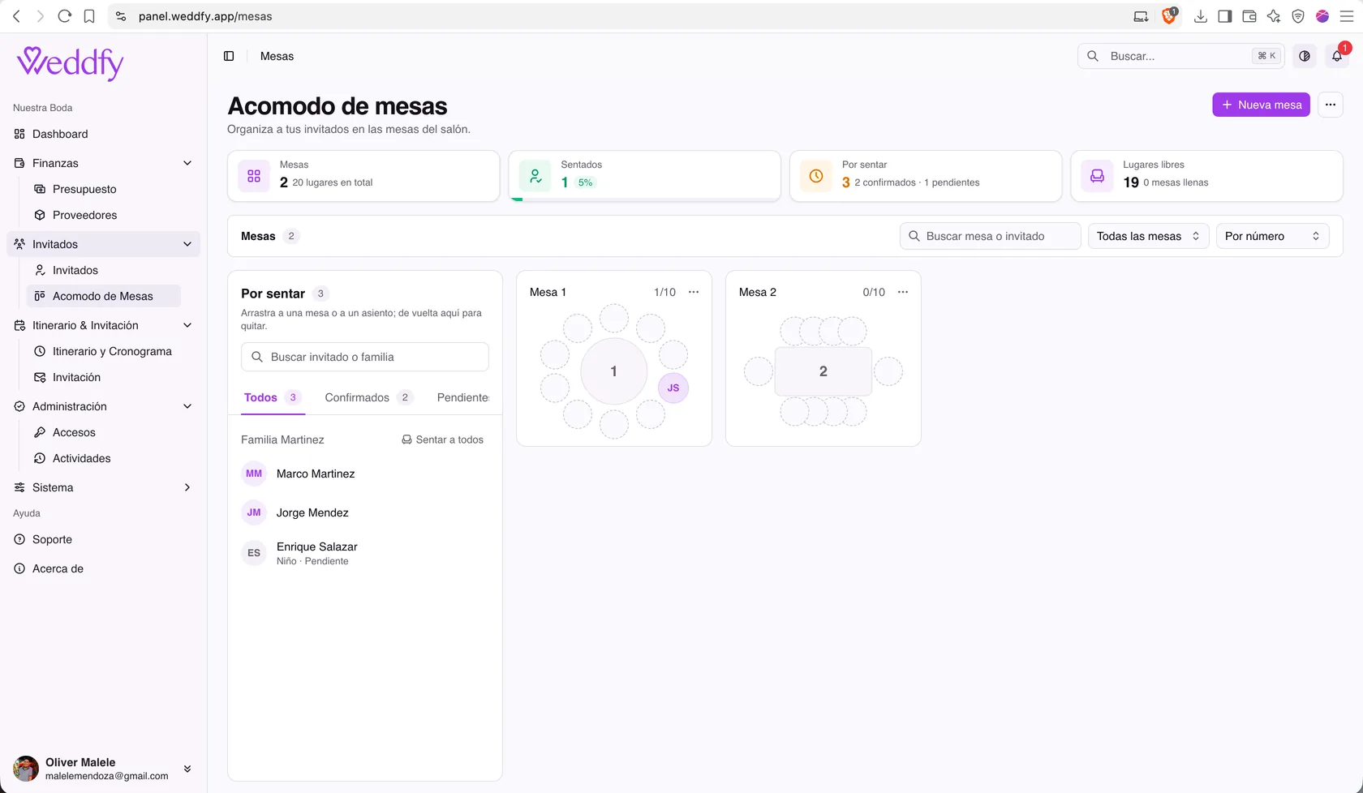Open Oliver Malele account menu
1363x793 pixels.
(x=103, y=769)
